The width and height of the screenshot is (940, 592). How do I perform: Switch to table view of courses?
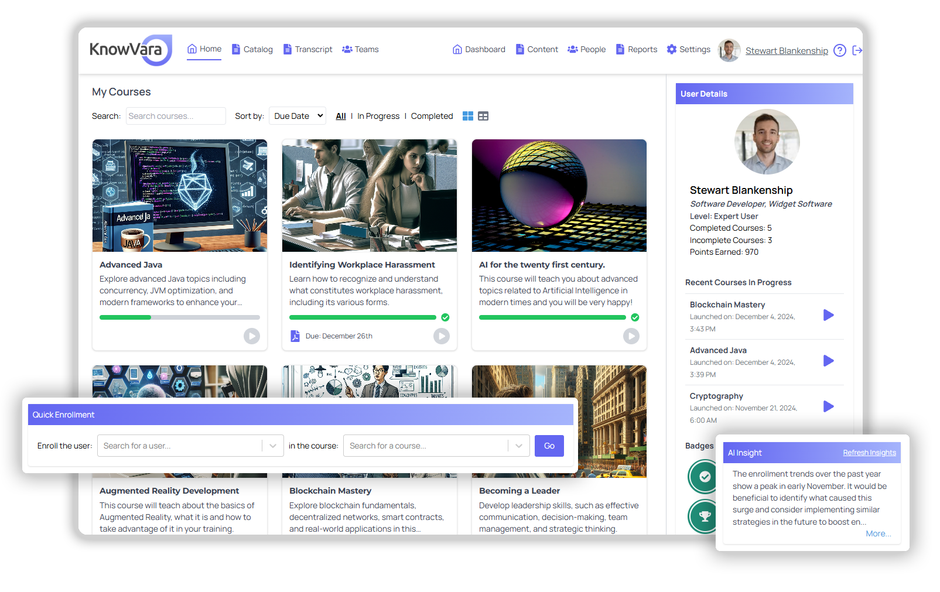(x=483, y=116)
